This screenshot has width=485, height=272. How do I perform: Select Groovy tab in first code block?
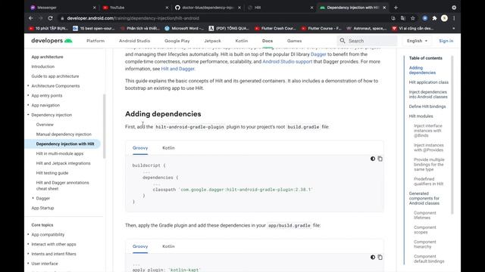[x=140, y=148]
